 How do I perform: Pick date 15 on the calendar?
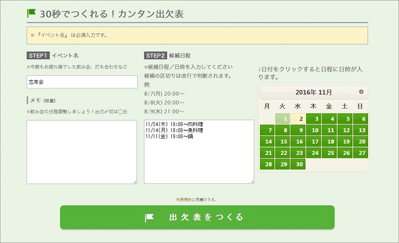282,142
